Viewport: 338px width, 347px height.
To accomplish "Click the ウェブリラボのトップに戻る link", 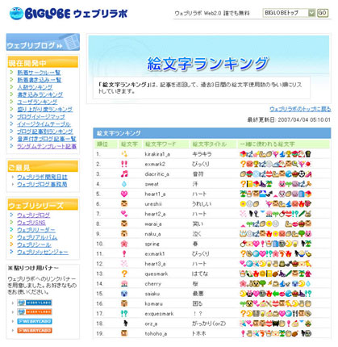I will (x=300, y=109).
